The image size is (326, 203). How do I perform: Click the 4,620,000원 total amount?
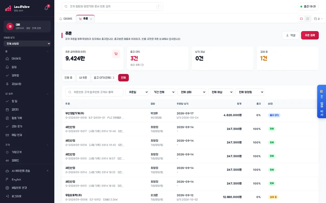point(233,115)
